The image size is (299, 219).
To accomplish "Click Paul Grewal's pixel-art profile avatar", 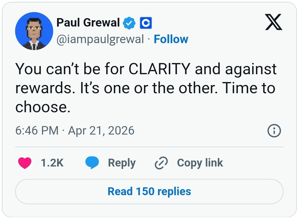I will pos(34,31).
